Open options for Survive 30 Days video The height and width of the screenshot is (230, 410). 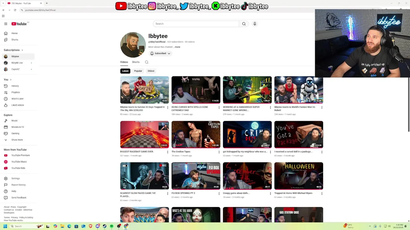(168, 108)
